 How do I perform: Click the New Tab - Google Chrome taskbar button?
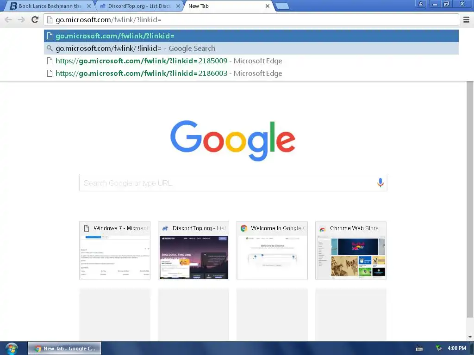tap(64, 349)
